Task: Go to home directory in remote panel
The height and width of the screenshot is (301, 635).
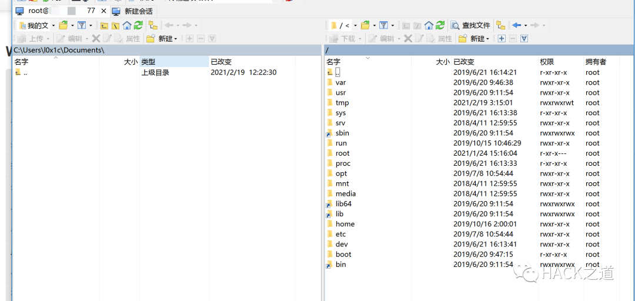Action: tap(429, 25)
